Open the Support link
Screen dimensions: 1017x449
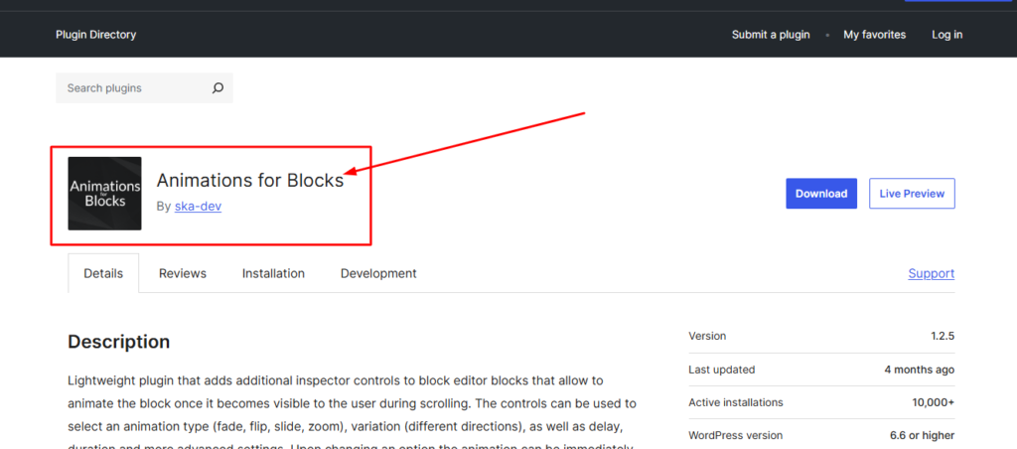(931, 273)
